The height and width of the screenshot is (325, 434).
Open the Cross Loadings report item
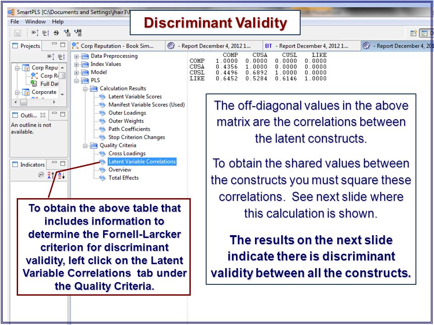pyautogui.click(x=127, y=153)
